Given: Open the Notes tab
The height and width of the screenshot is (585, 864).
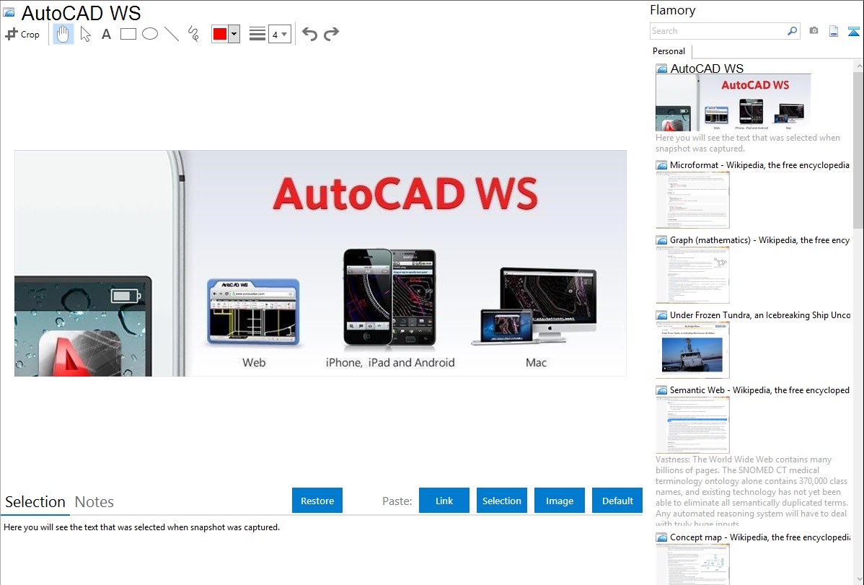Looking at the screenshot, I should [x=94, y=502].
